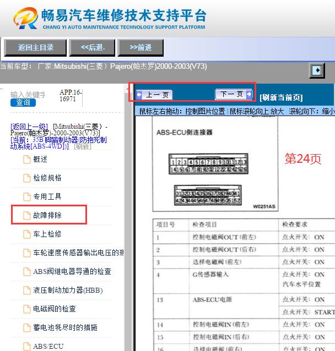335x351 pixels.
Task: Click the 刷新 link in the breadcrumb
Action: tap(83, 147)
